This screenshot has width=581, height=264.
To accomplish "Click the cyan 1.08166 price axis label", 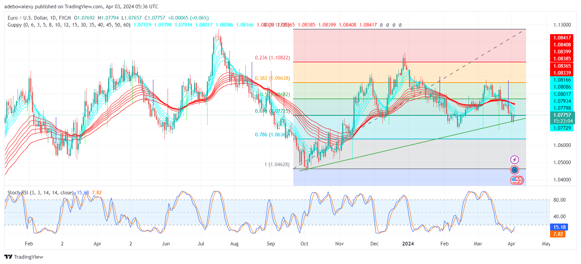I will click(x=562, y=80).
